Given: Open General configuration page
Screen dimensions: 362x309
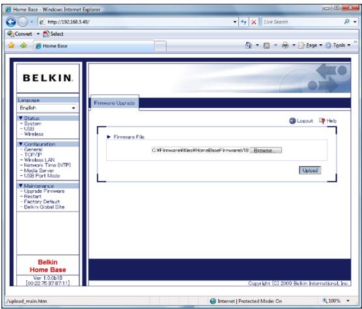Looking at the screenshot, I should pos(33,149).
